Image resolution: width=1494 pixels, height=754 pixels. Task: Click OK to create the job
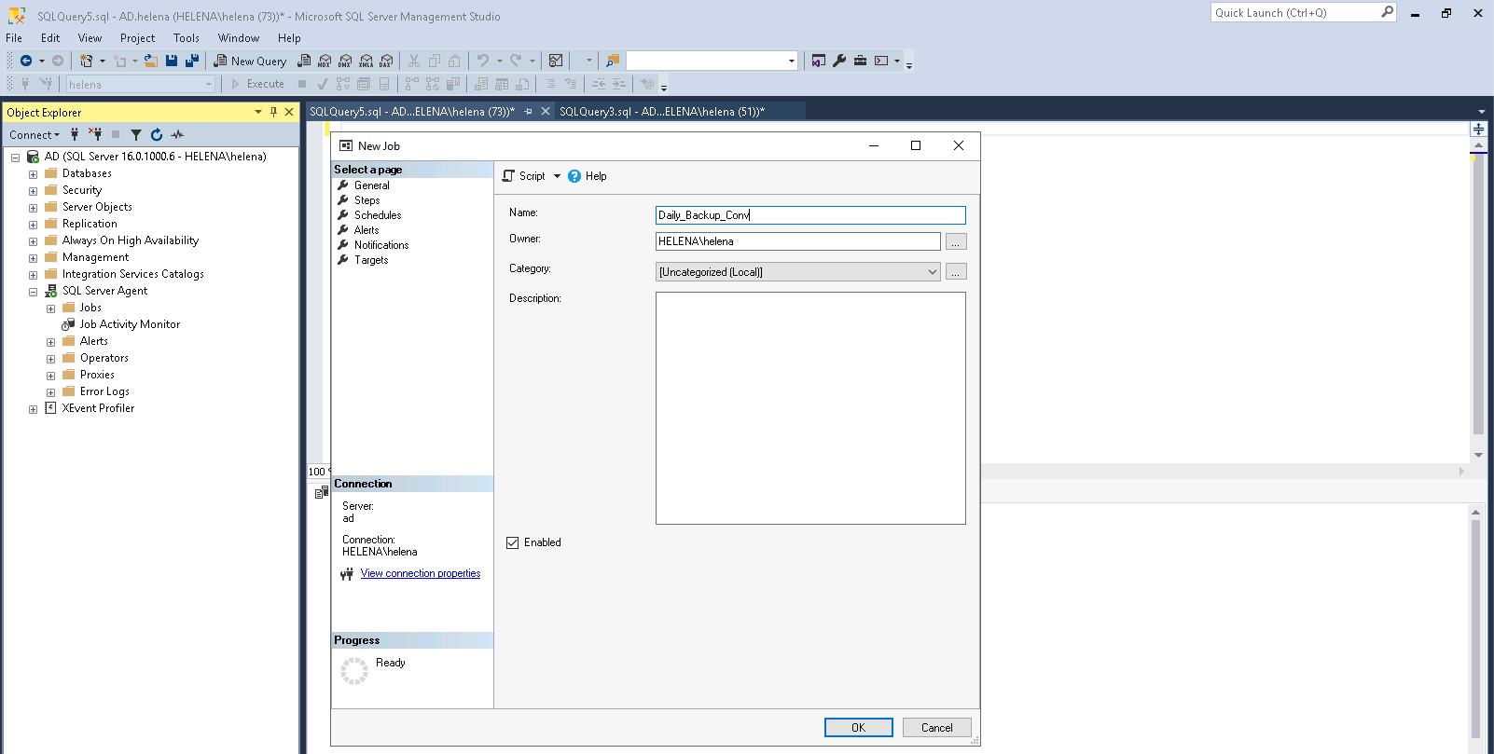pyautogui.click(x=858, y=728)
